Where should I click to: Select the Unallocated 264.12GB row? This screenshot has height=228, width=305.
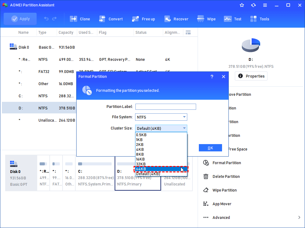(x=39, y=120)
